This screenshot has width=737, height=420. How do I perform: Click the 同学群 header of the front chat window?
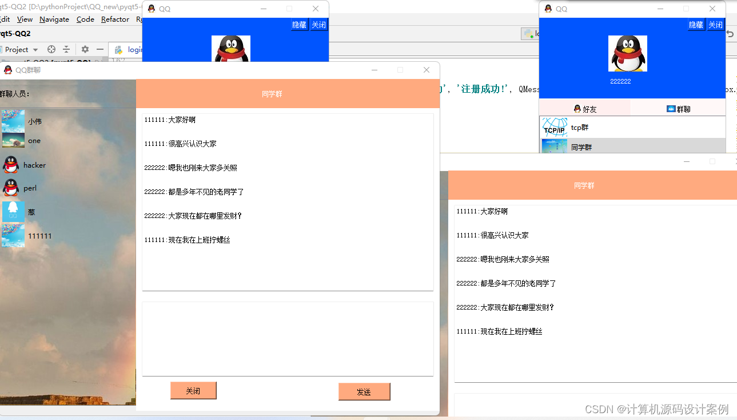click(272, 94)
